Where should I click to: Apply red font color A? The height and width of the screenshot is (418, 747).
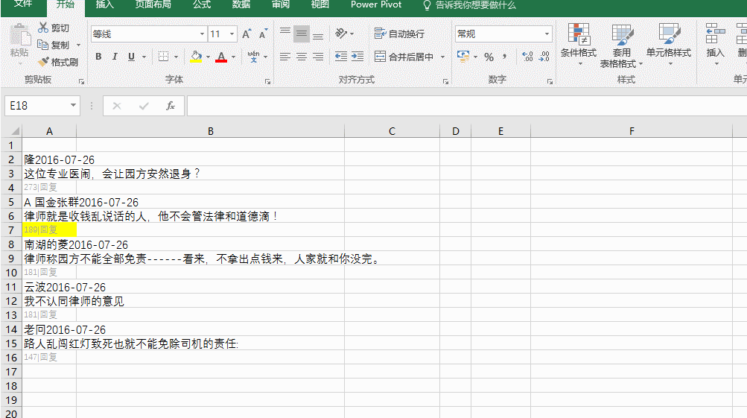pos(221,57)
